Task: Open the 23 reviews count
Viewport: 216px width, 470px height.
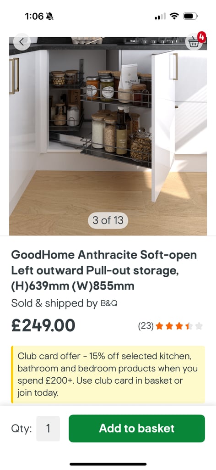Action: 146,326
